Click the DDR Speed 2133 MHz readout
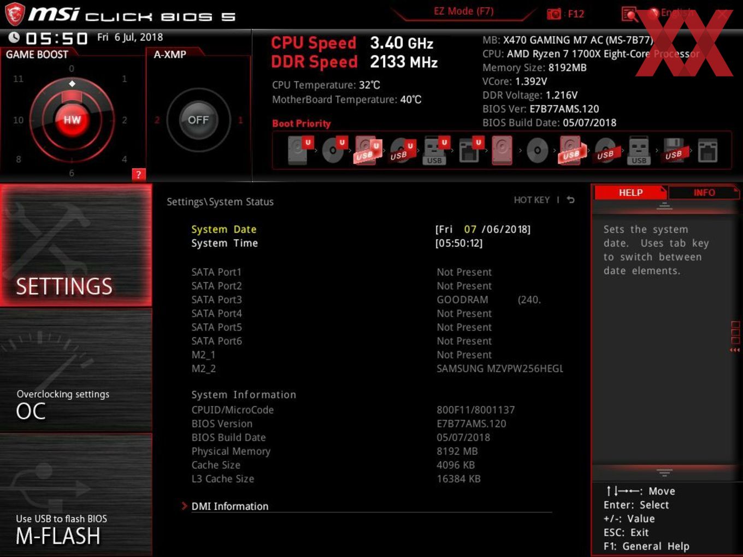 [354, 62]
